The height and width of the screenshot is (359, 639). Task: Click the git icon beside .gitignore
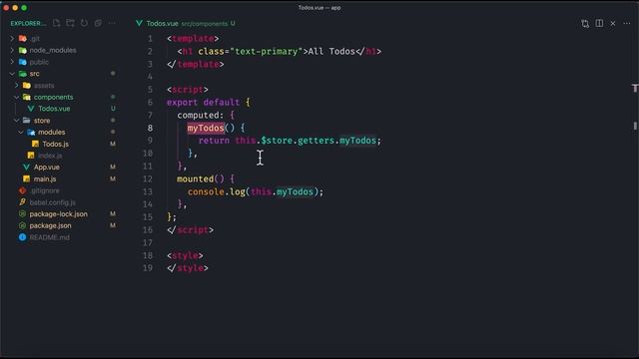click(x=22, y=190)
